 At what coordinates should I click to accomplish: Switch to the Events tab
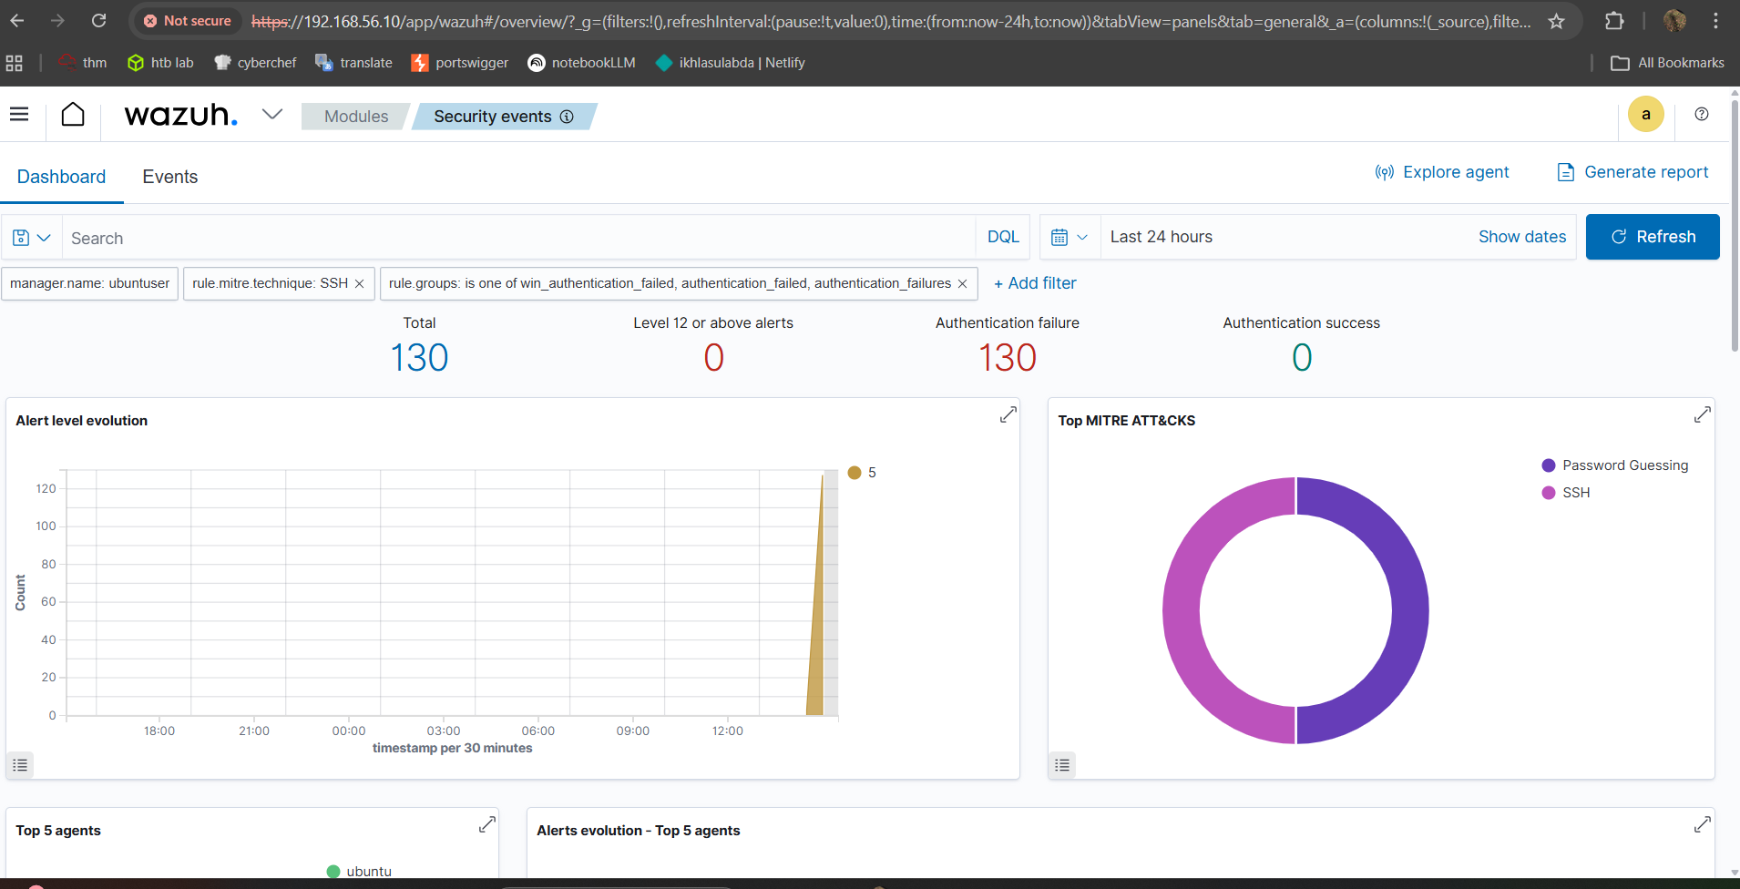(170, 177)
